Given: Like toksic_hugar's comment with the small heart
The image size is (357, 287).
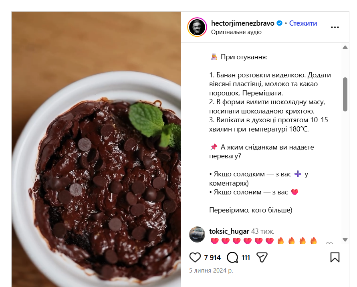Looking at the screenshot, I should (x=329, y=243).
